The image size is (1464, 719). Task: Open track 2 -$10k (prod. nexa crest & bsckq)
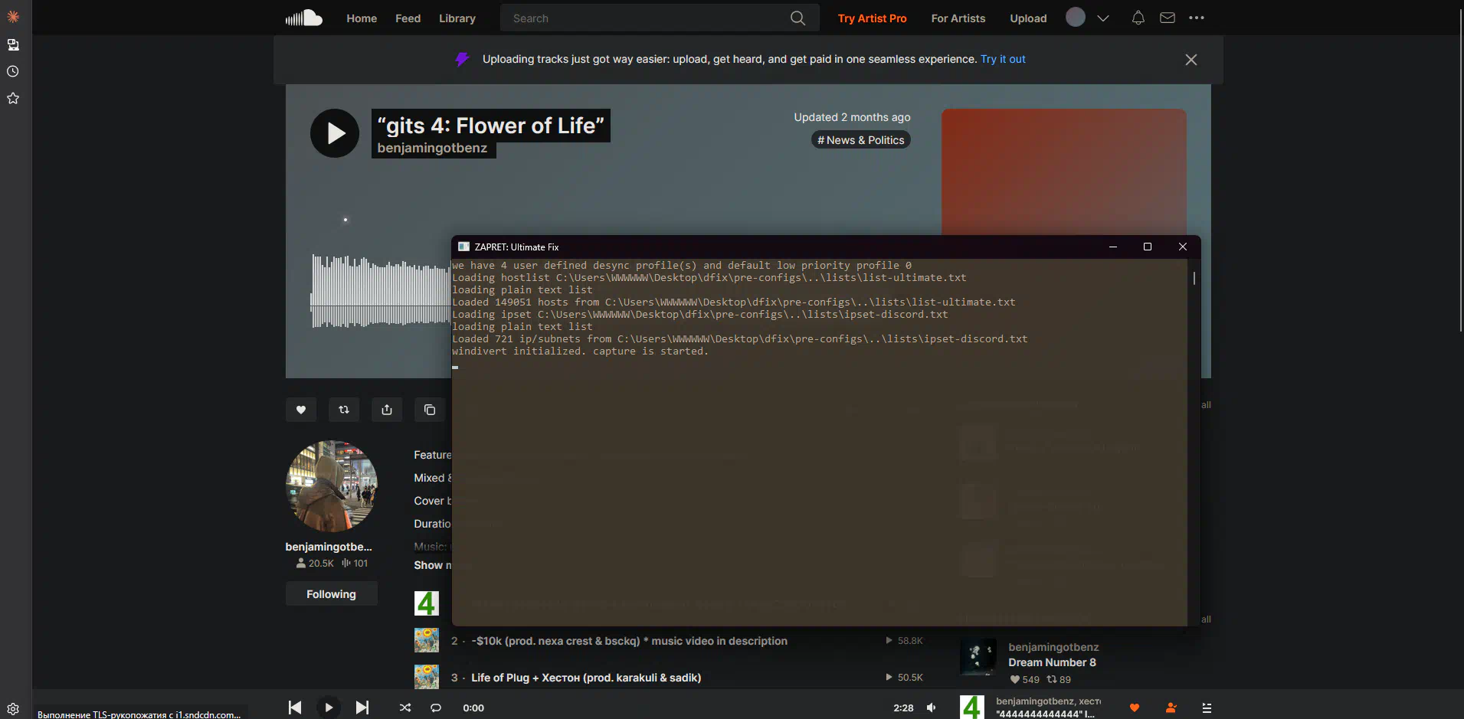[x=630, y=641]
